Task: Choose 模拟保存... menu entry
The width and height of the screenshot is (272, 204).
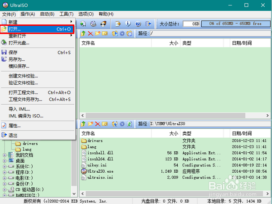Action: coord(38,66)
